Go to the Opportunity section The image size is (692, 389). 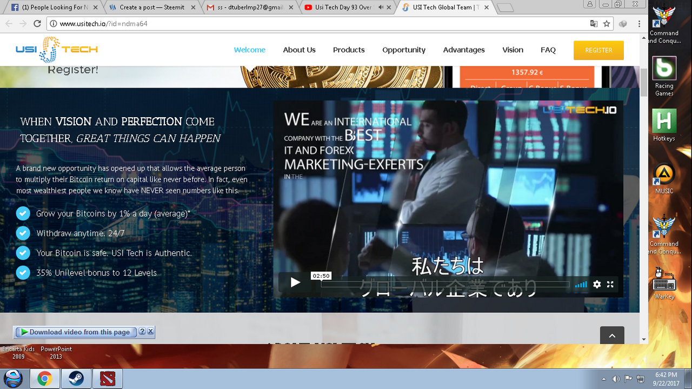pyautogui.click(x=404, y=50)
